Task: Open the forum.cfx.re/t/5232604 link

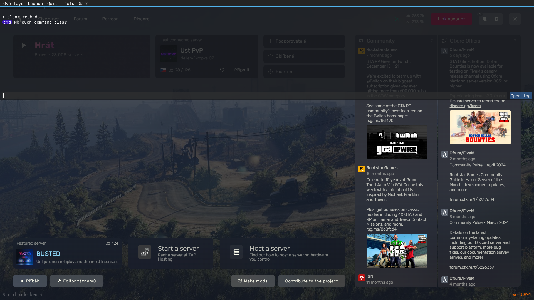Action: click(472, 199)
